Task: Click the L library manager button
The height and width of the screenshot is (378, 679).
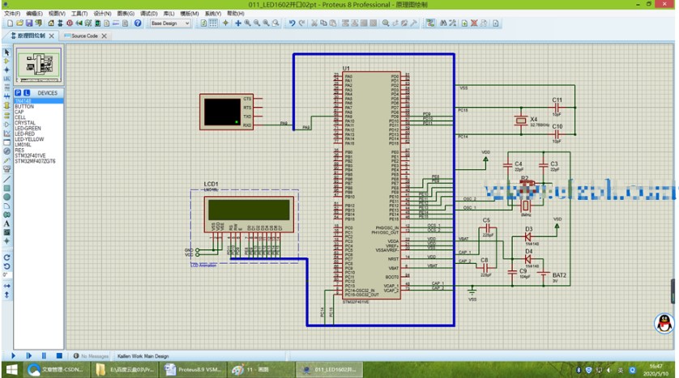Action: pyautogui.click(x=27, y=92)
